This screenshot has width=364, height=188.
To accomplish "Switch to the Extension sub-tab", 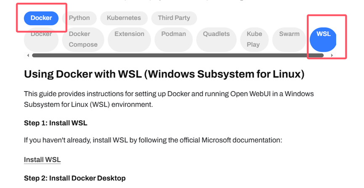I will coord(129,39).
